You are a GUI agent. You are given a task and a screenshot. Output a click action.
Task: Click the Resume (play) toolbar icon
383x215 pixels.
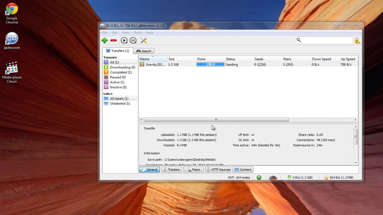[x=124, y=40]
